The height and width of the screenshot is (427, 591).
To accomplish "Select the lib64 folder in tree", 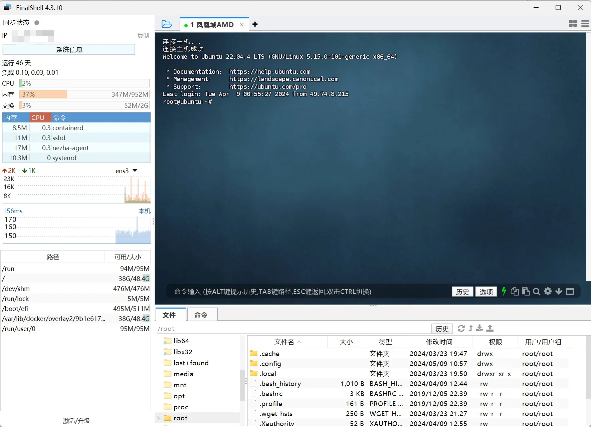I will pos(181,341).
